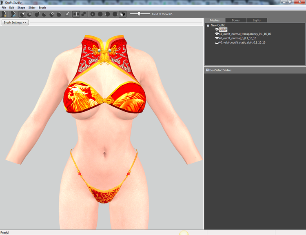Click the 'Field of View: 65' label
Image resolution: width=306 pixels, height=235 pixels.
point(162,14)
